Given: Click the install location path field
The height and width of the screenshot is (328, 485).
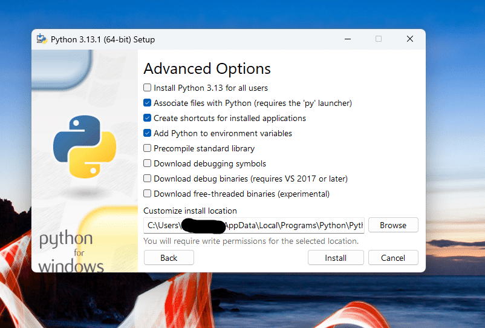Looking at the screenshot, I should pos(254,225).
